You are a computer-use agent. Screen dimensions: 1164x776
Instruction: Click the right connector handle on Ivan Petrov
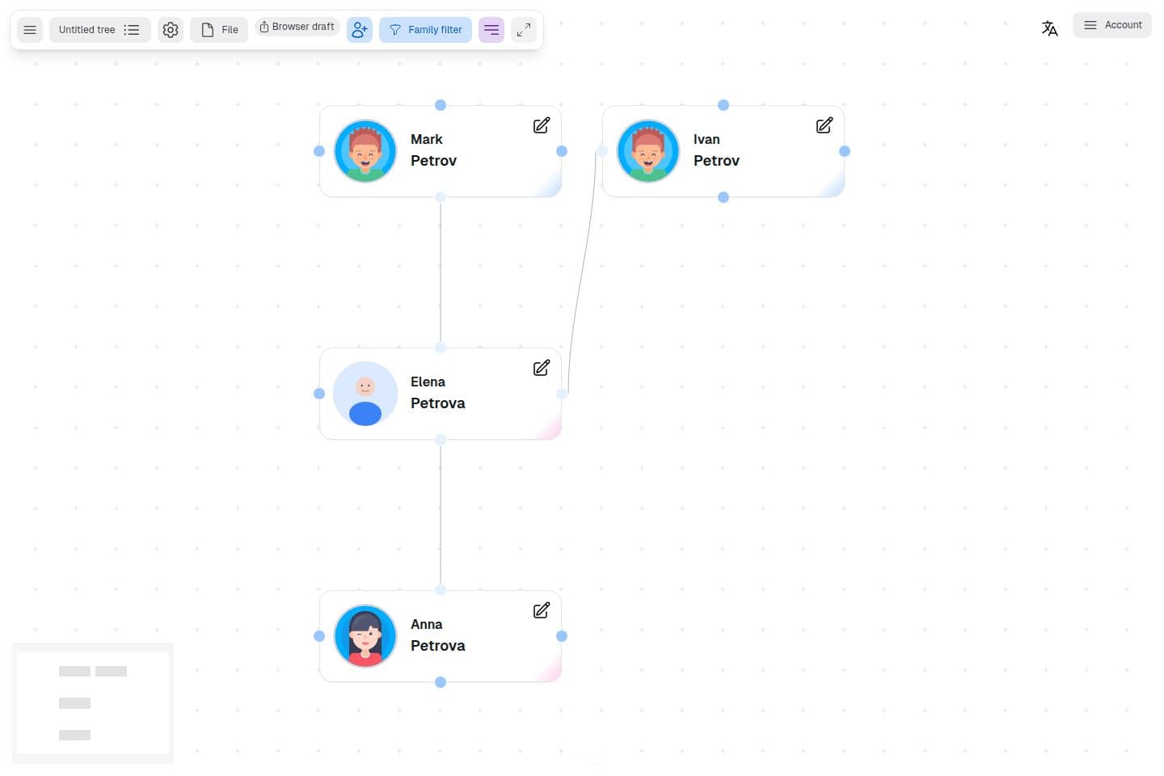pos(845,151)
